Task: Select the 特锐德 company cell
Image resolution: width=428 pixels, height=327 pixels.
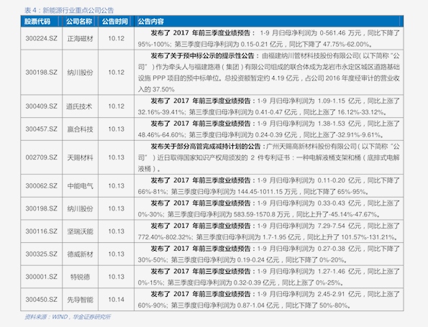Action: [81, 277]
